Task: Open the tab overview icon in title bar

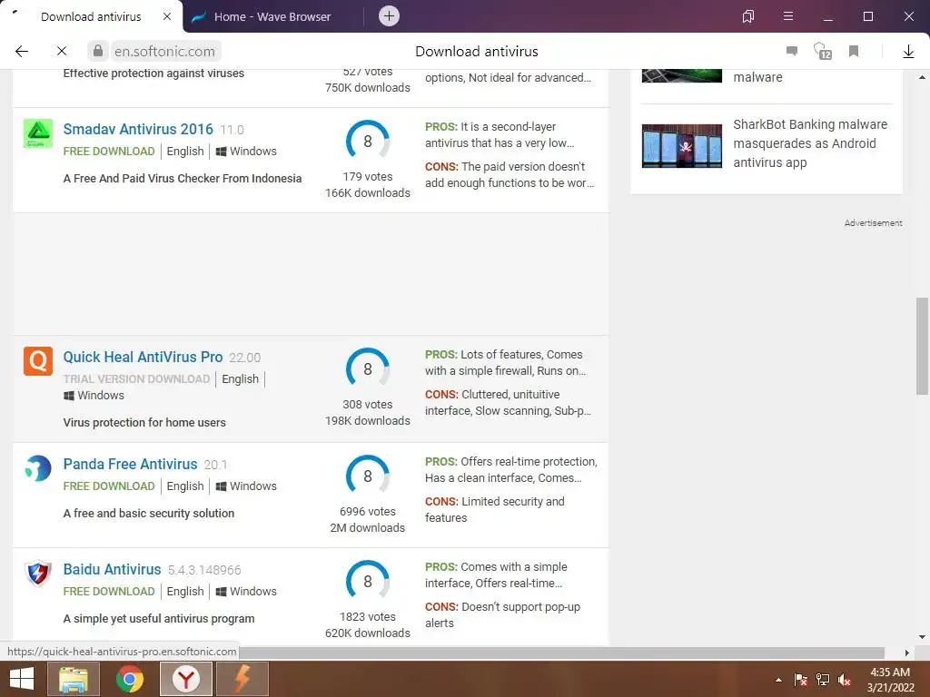Action: click(748, 16)
